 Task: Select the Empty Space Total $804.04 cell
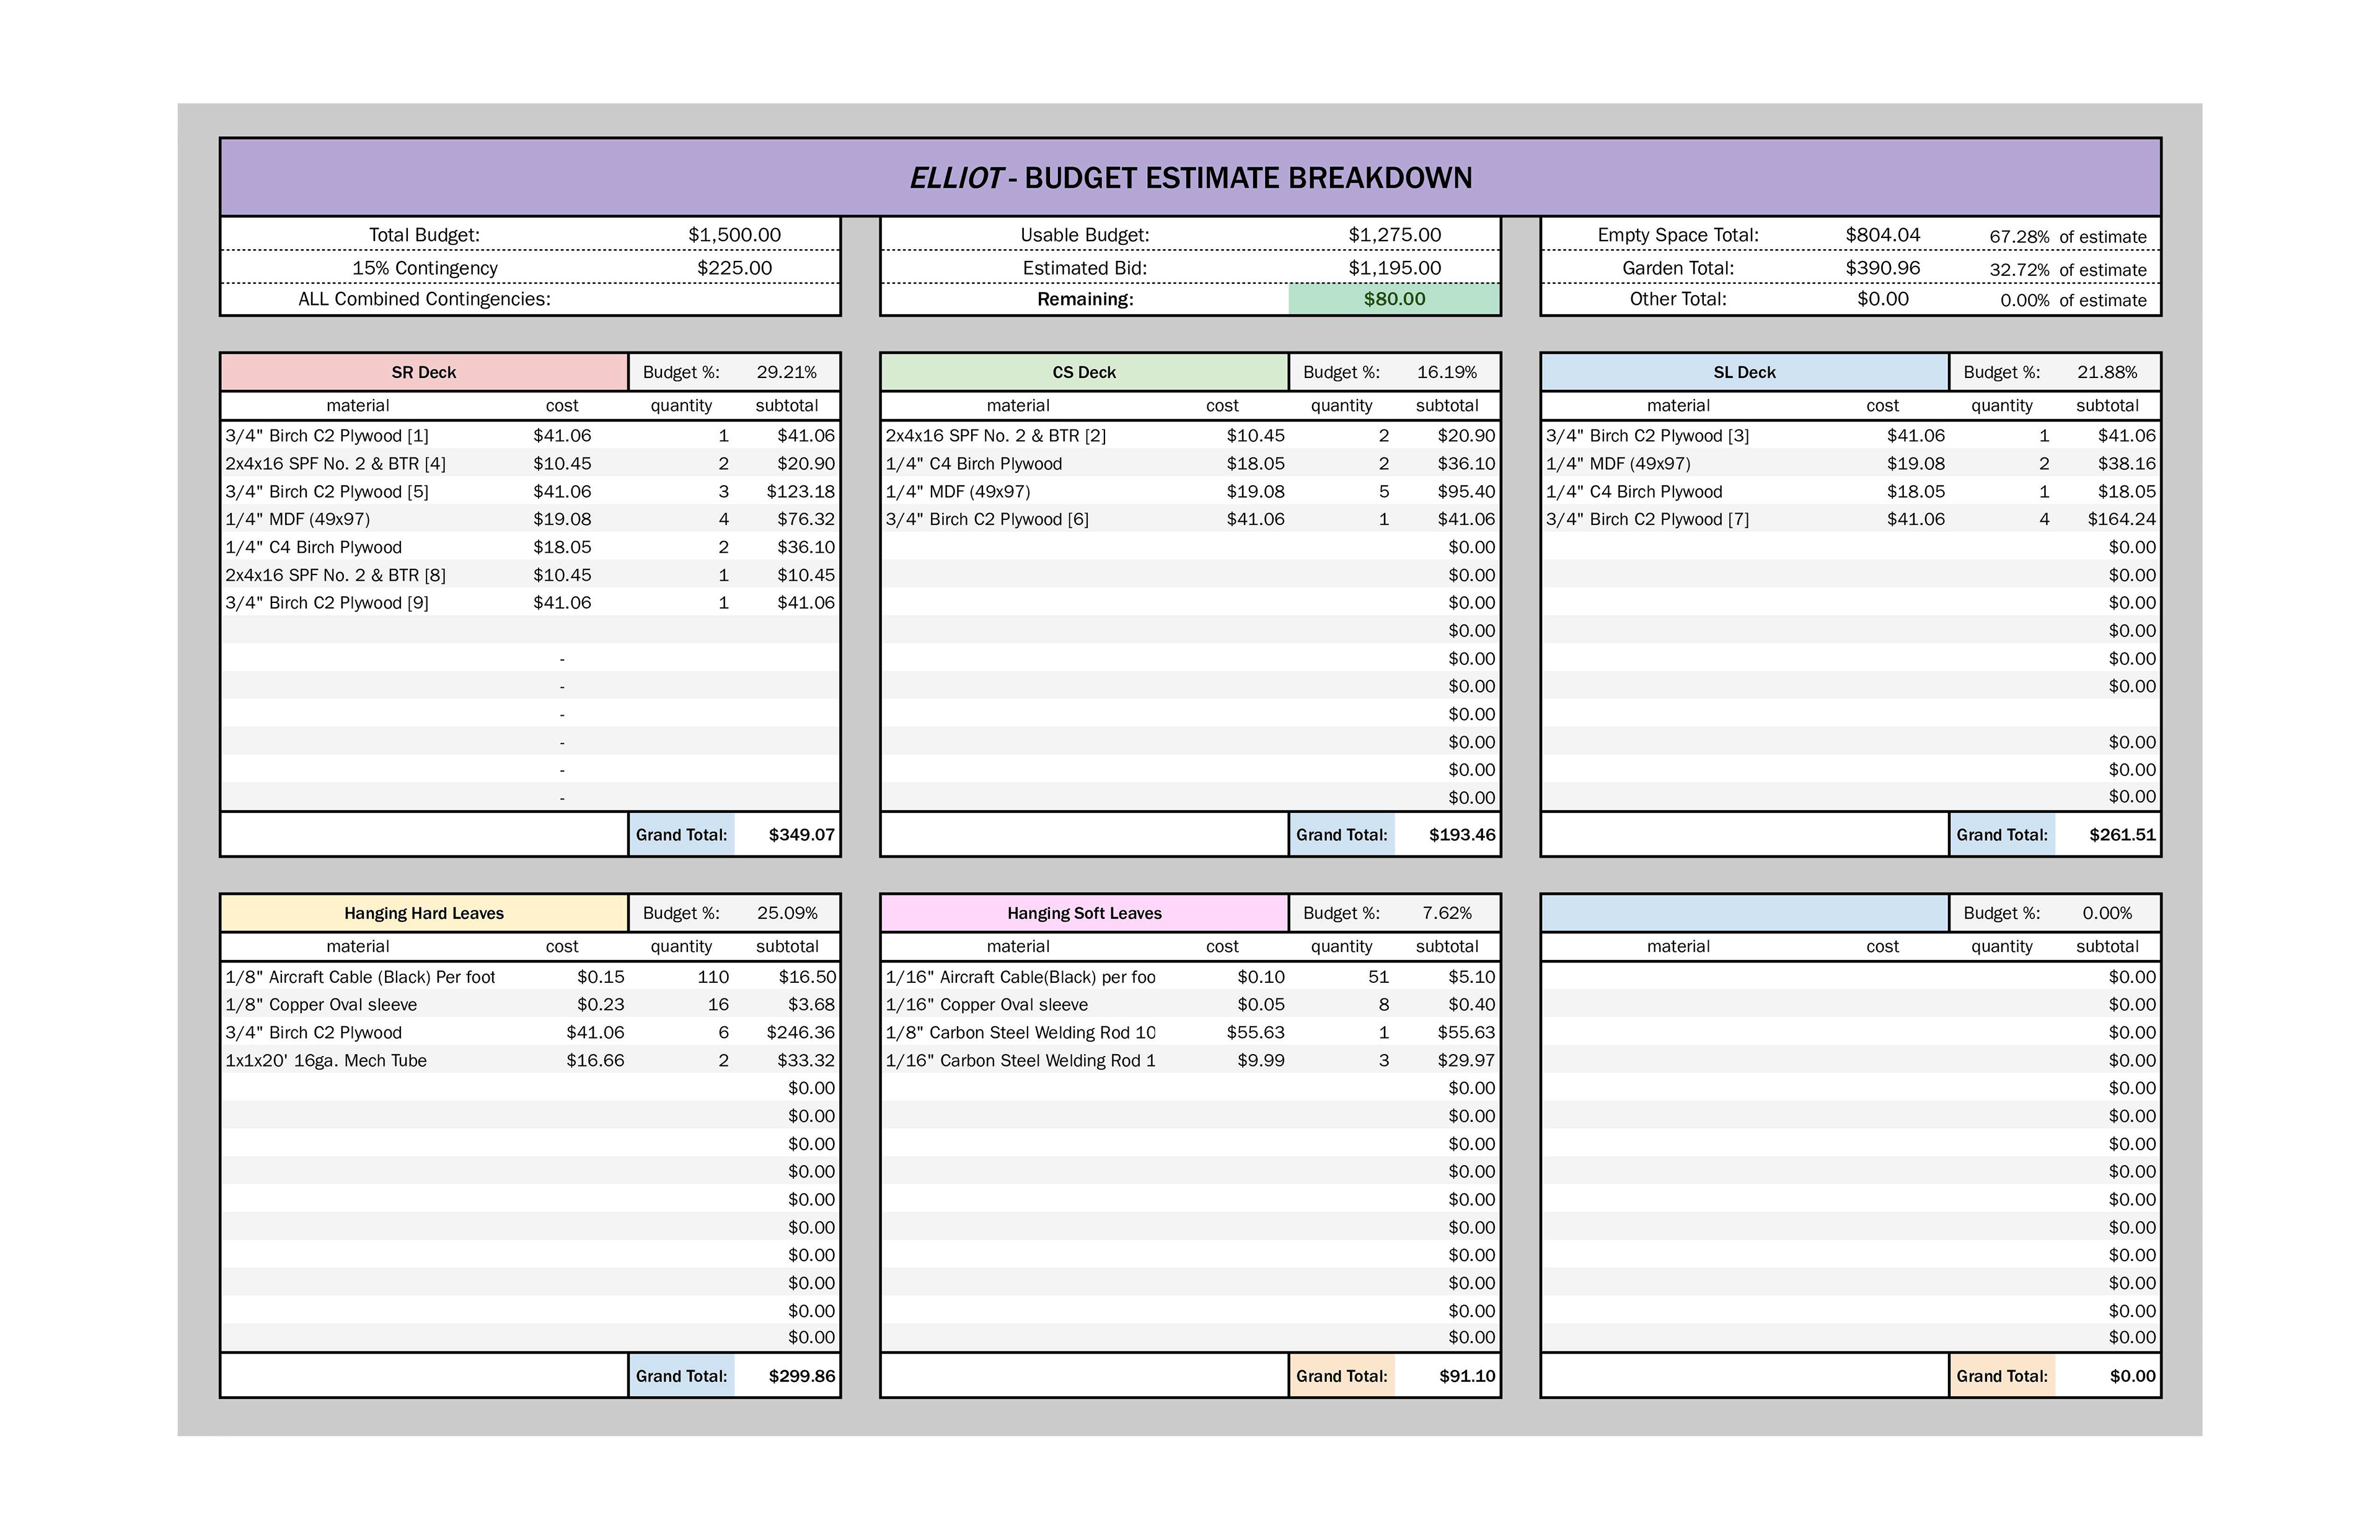click(x=1882, y=235)
